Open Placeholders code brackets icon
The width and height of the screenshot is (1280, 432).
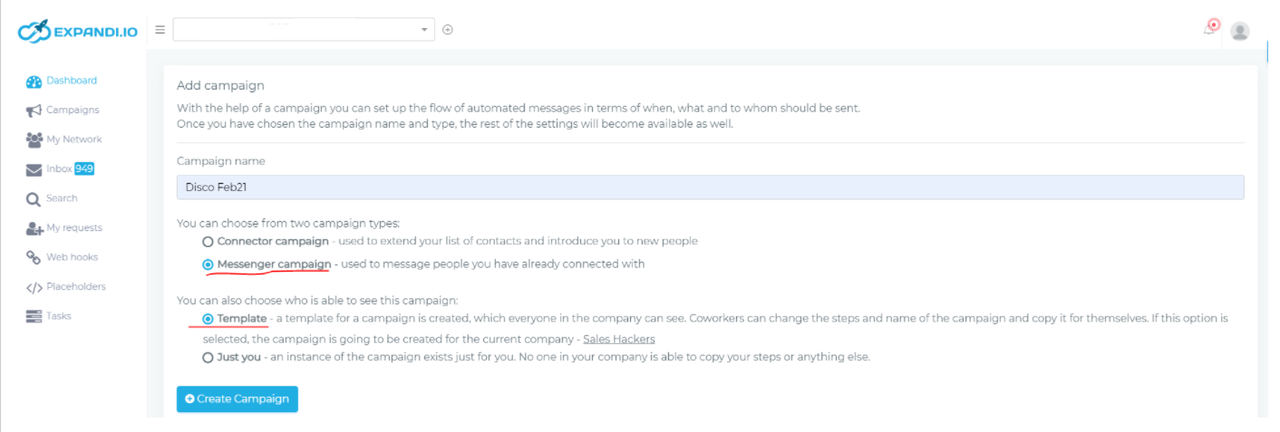click(x=34, y=287)
